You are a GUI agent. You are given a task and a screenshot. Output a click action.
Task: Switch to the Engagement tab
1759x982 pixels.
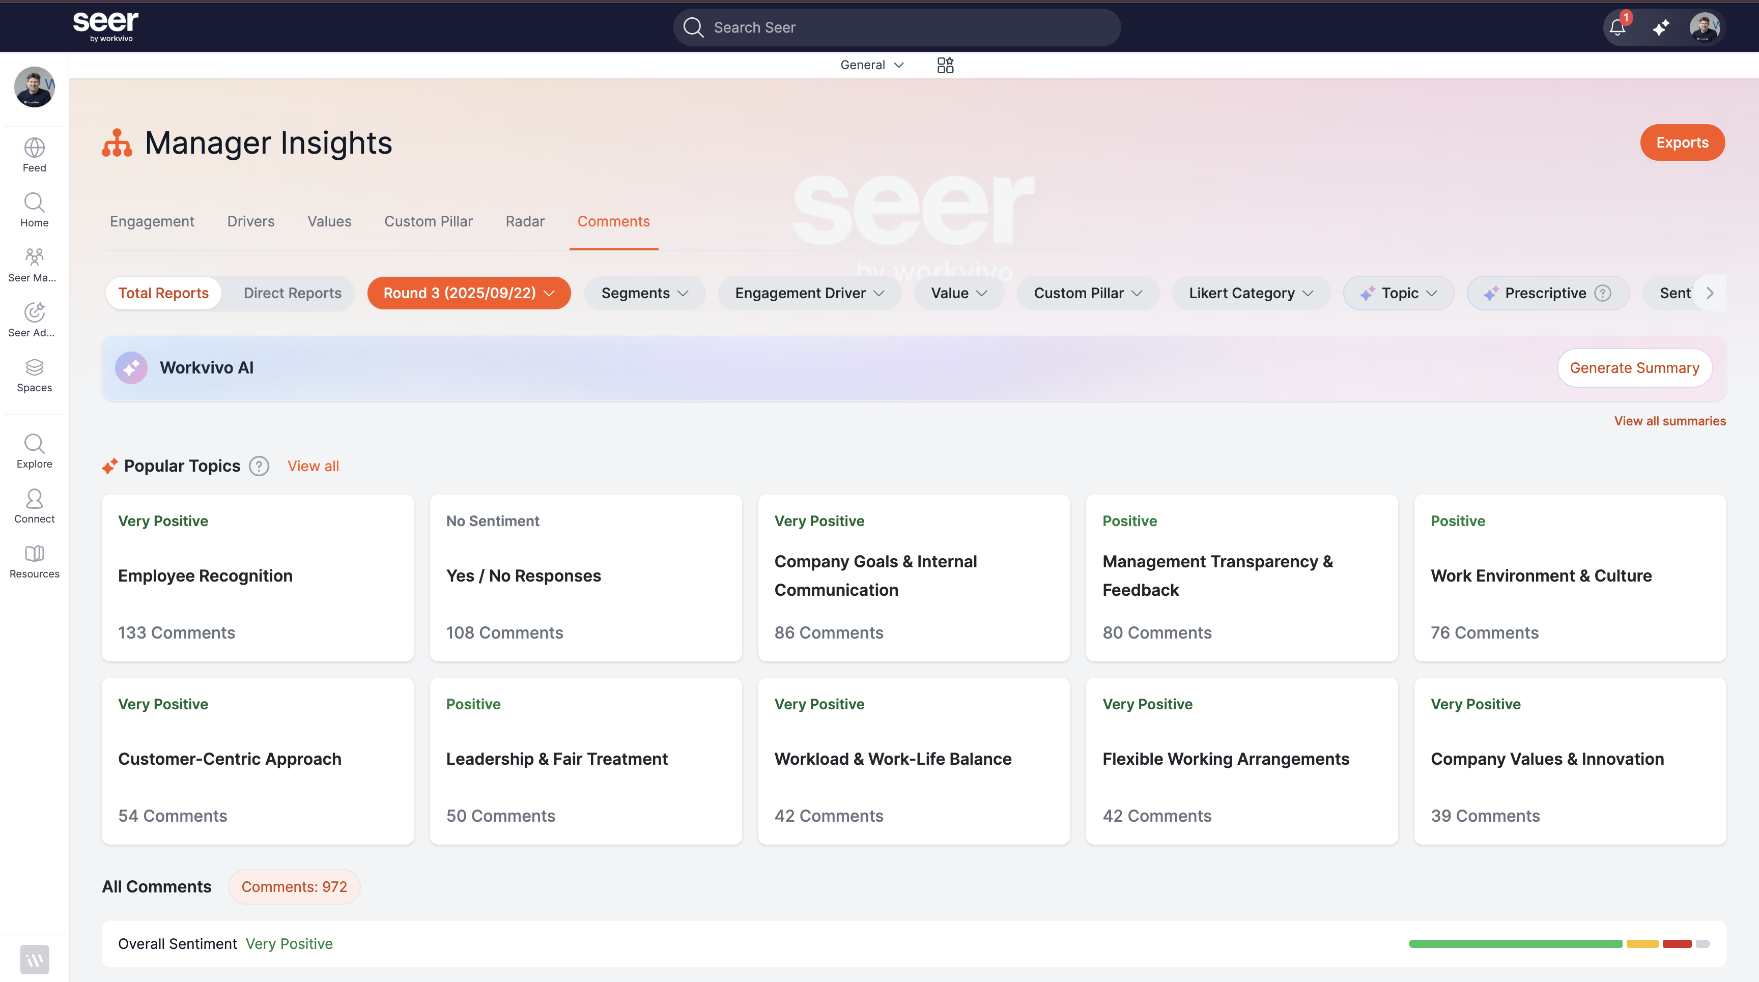point(152,221)
